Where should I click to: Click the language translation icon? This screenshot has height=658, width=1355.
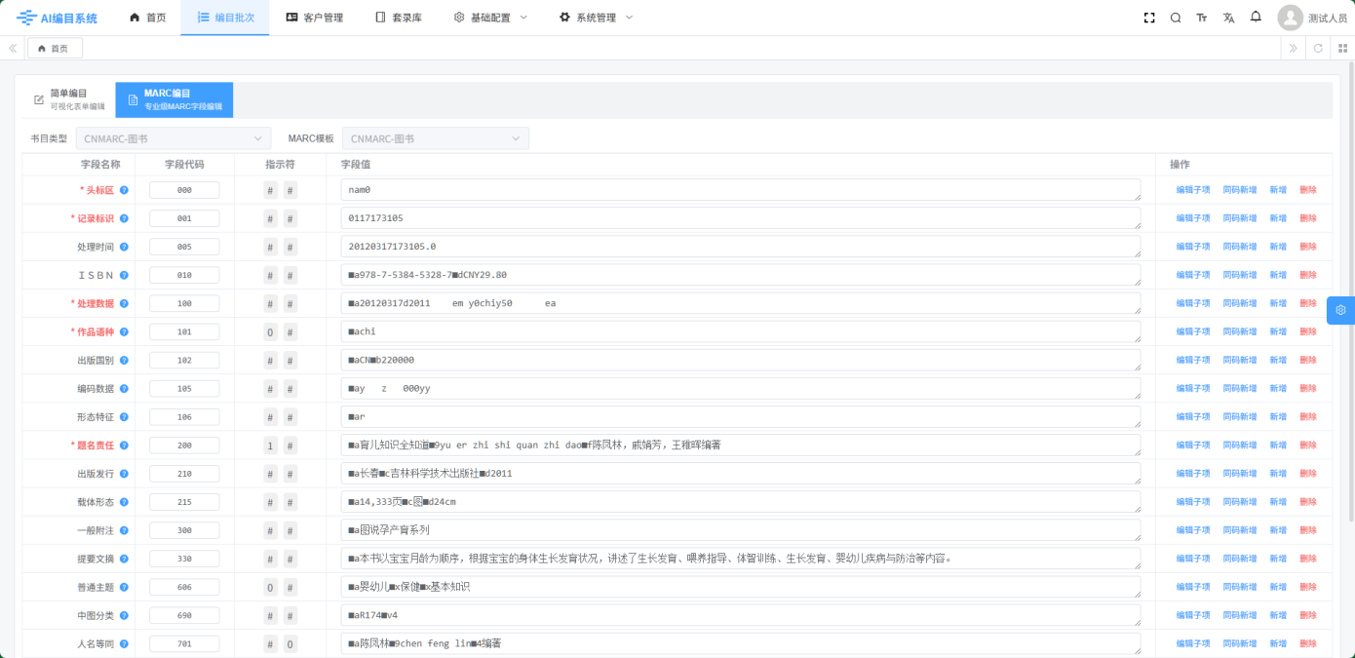1228,18
